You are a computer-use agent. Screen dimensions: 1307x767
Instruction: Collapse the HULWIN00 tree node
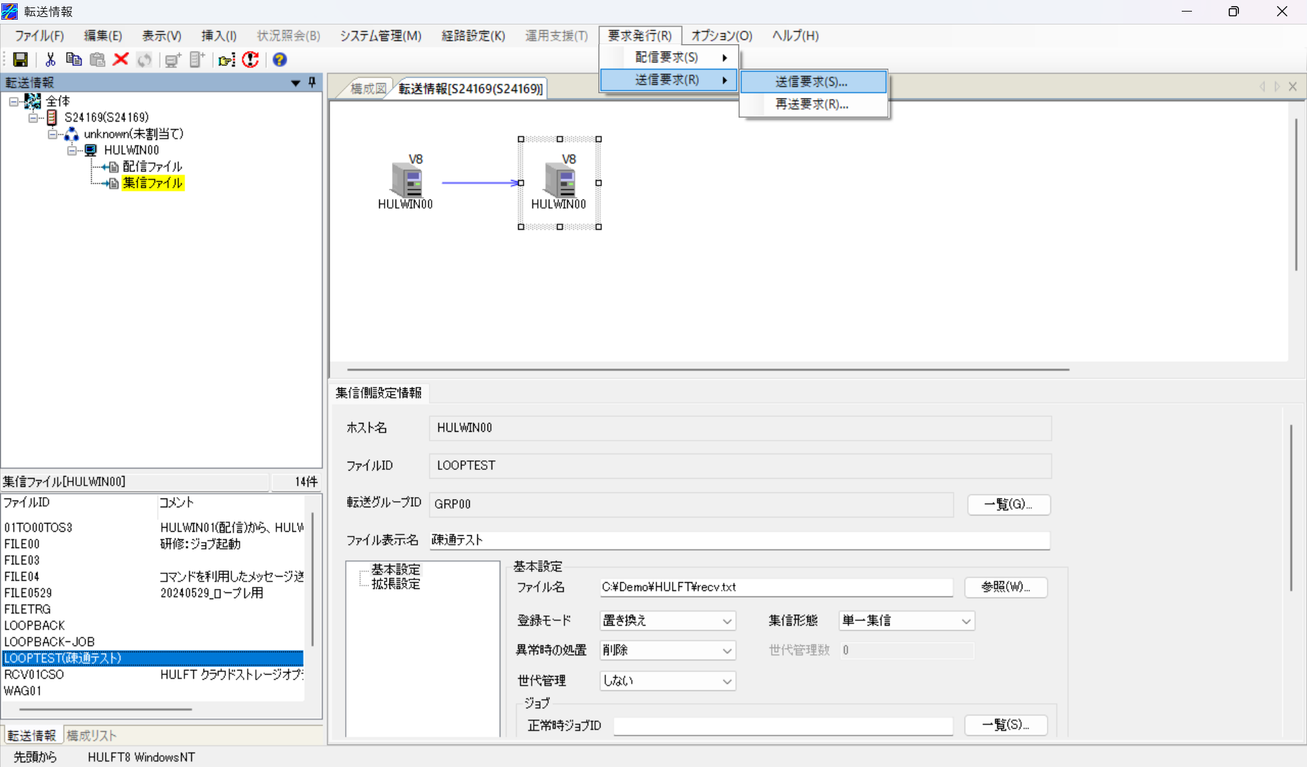pyautogui.click(x=71, y=150)
